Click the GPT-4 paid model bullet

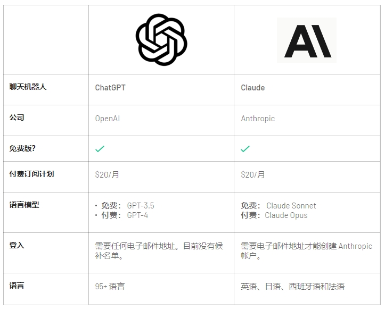pos(121,215)
